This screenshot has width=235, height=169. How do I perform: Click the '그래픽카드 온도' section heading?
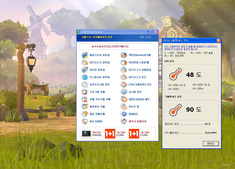click(173, 97)
